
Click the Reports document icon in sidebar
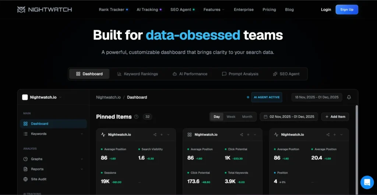(x=25, y=169)
